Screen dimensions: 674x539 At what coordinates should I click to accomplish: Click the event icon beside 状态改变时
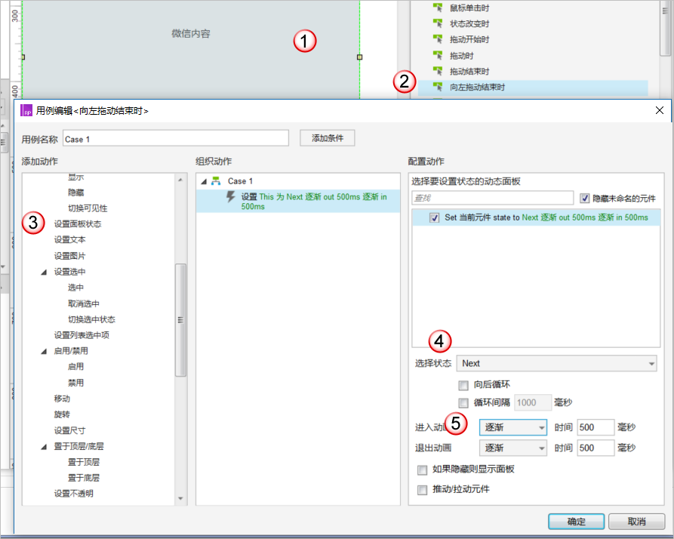tap(438, 23)
